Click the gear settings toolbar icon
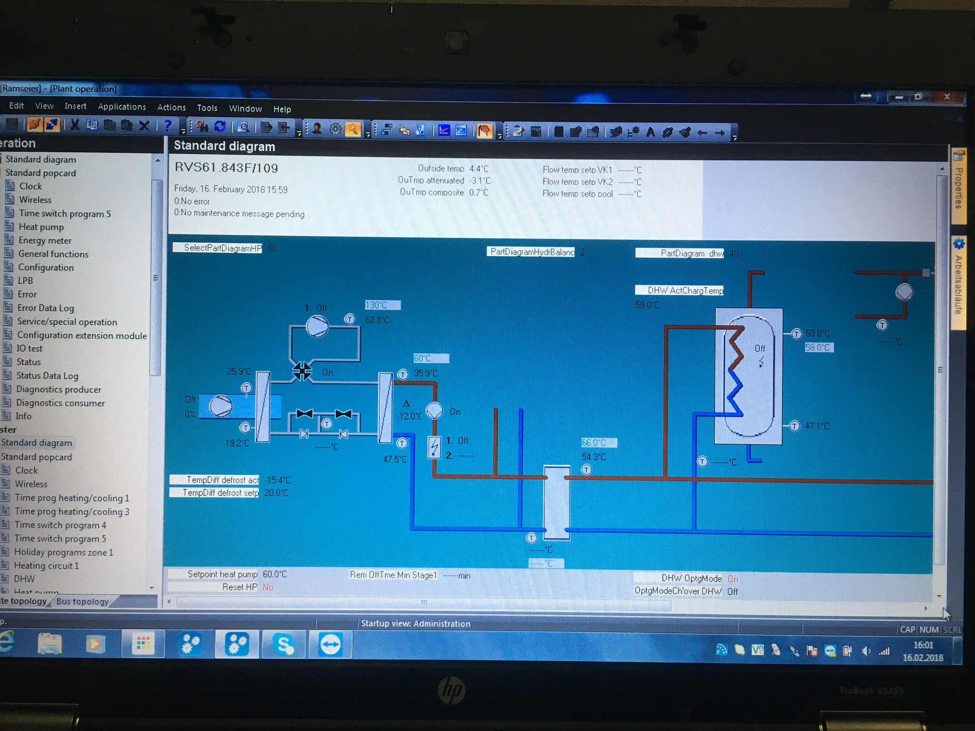 336,128
